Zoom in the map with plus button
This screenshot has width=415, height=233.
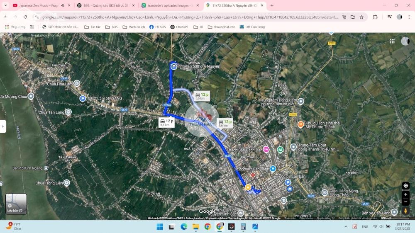(x=405, y=194)
